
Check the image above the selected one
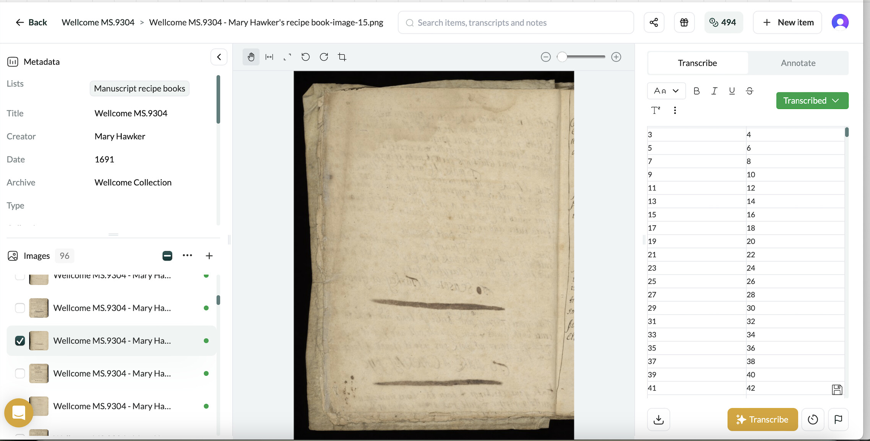pos(20,308)
